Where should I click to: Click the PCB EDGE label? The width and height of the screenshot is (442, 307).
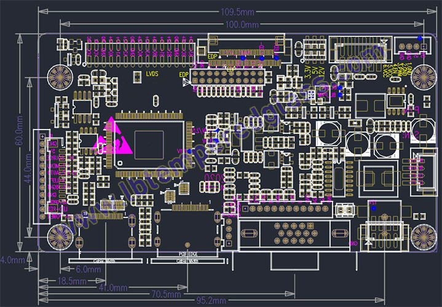coord(188,254)
